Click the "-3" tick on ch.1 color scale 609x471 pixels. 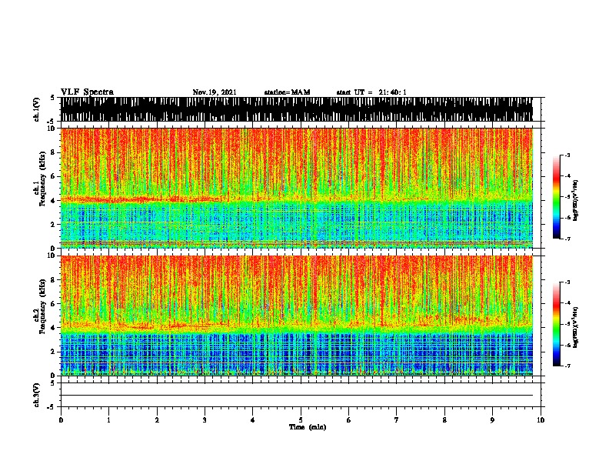point(567,155)
